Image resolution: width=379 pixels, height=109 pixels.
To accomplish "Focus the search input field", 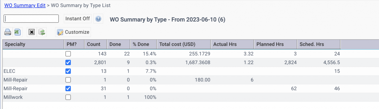I will (x=31, y=19).
